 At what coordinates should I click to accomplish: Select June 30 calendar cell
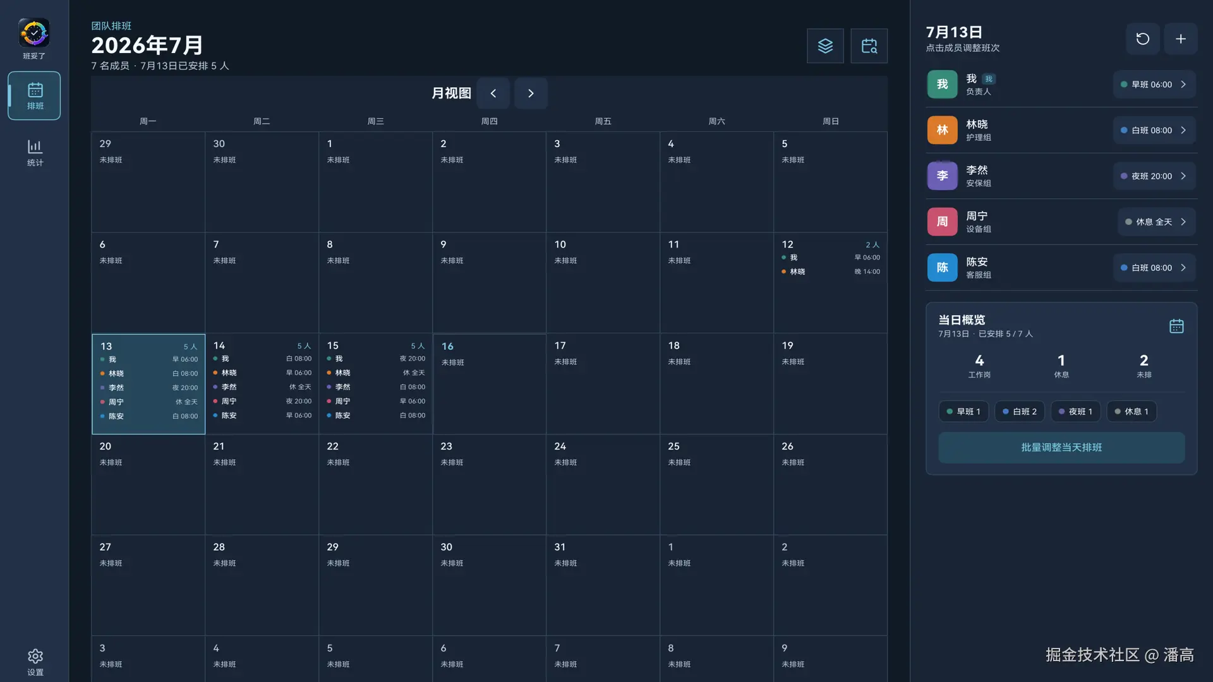pyautogui.click(x=262, y=182)
